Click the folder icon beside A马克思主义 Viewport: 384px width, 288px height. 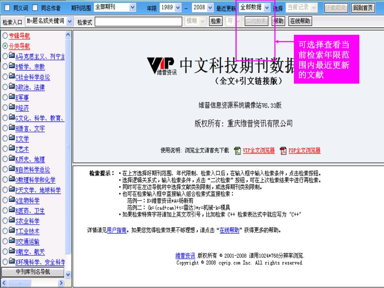[12, 55]
